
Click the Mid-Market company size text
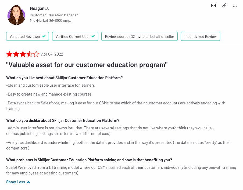[x=51, y=20]
